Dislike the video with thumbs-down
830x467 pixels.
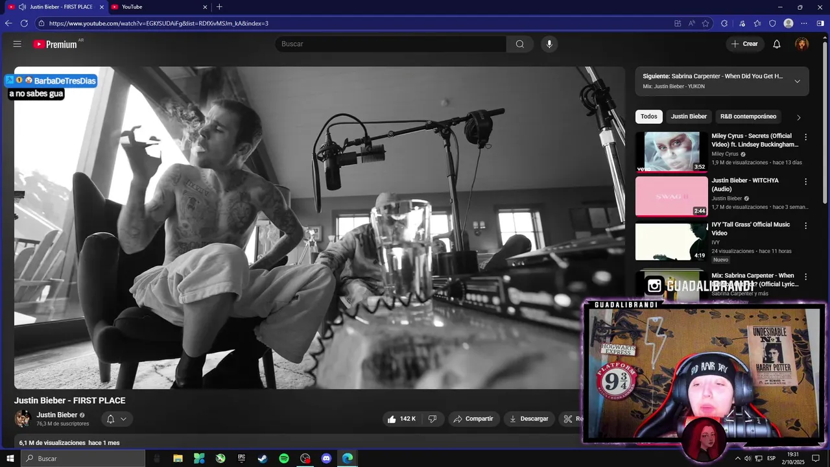(x=433, y=419)
